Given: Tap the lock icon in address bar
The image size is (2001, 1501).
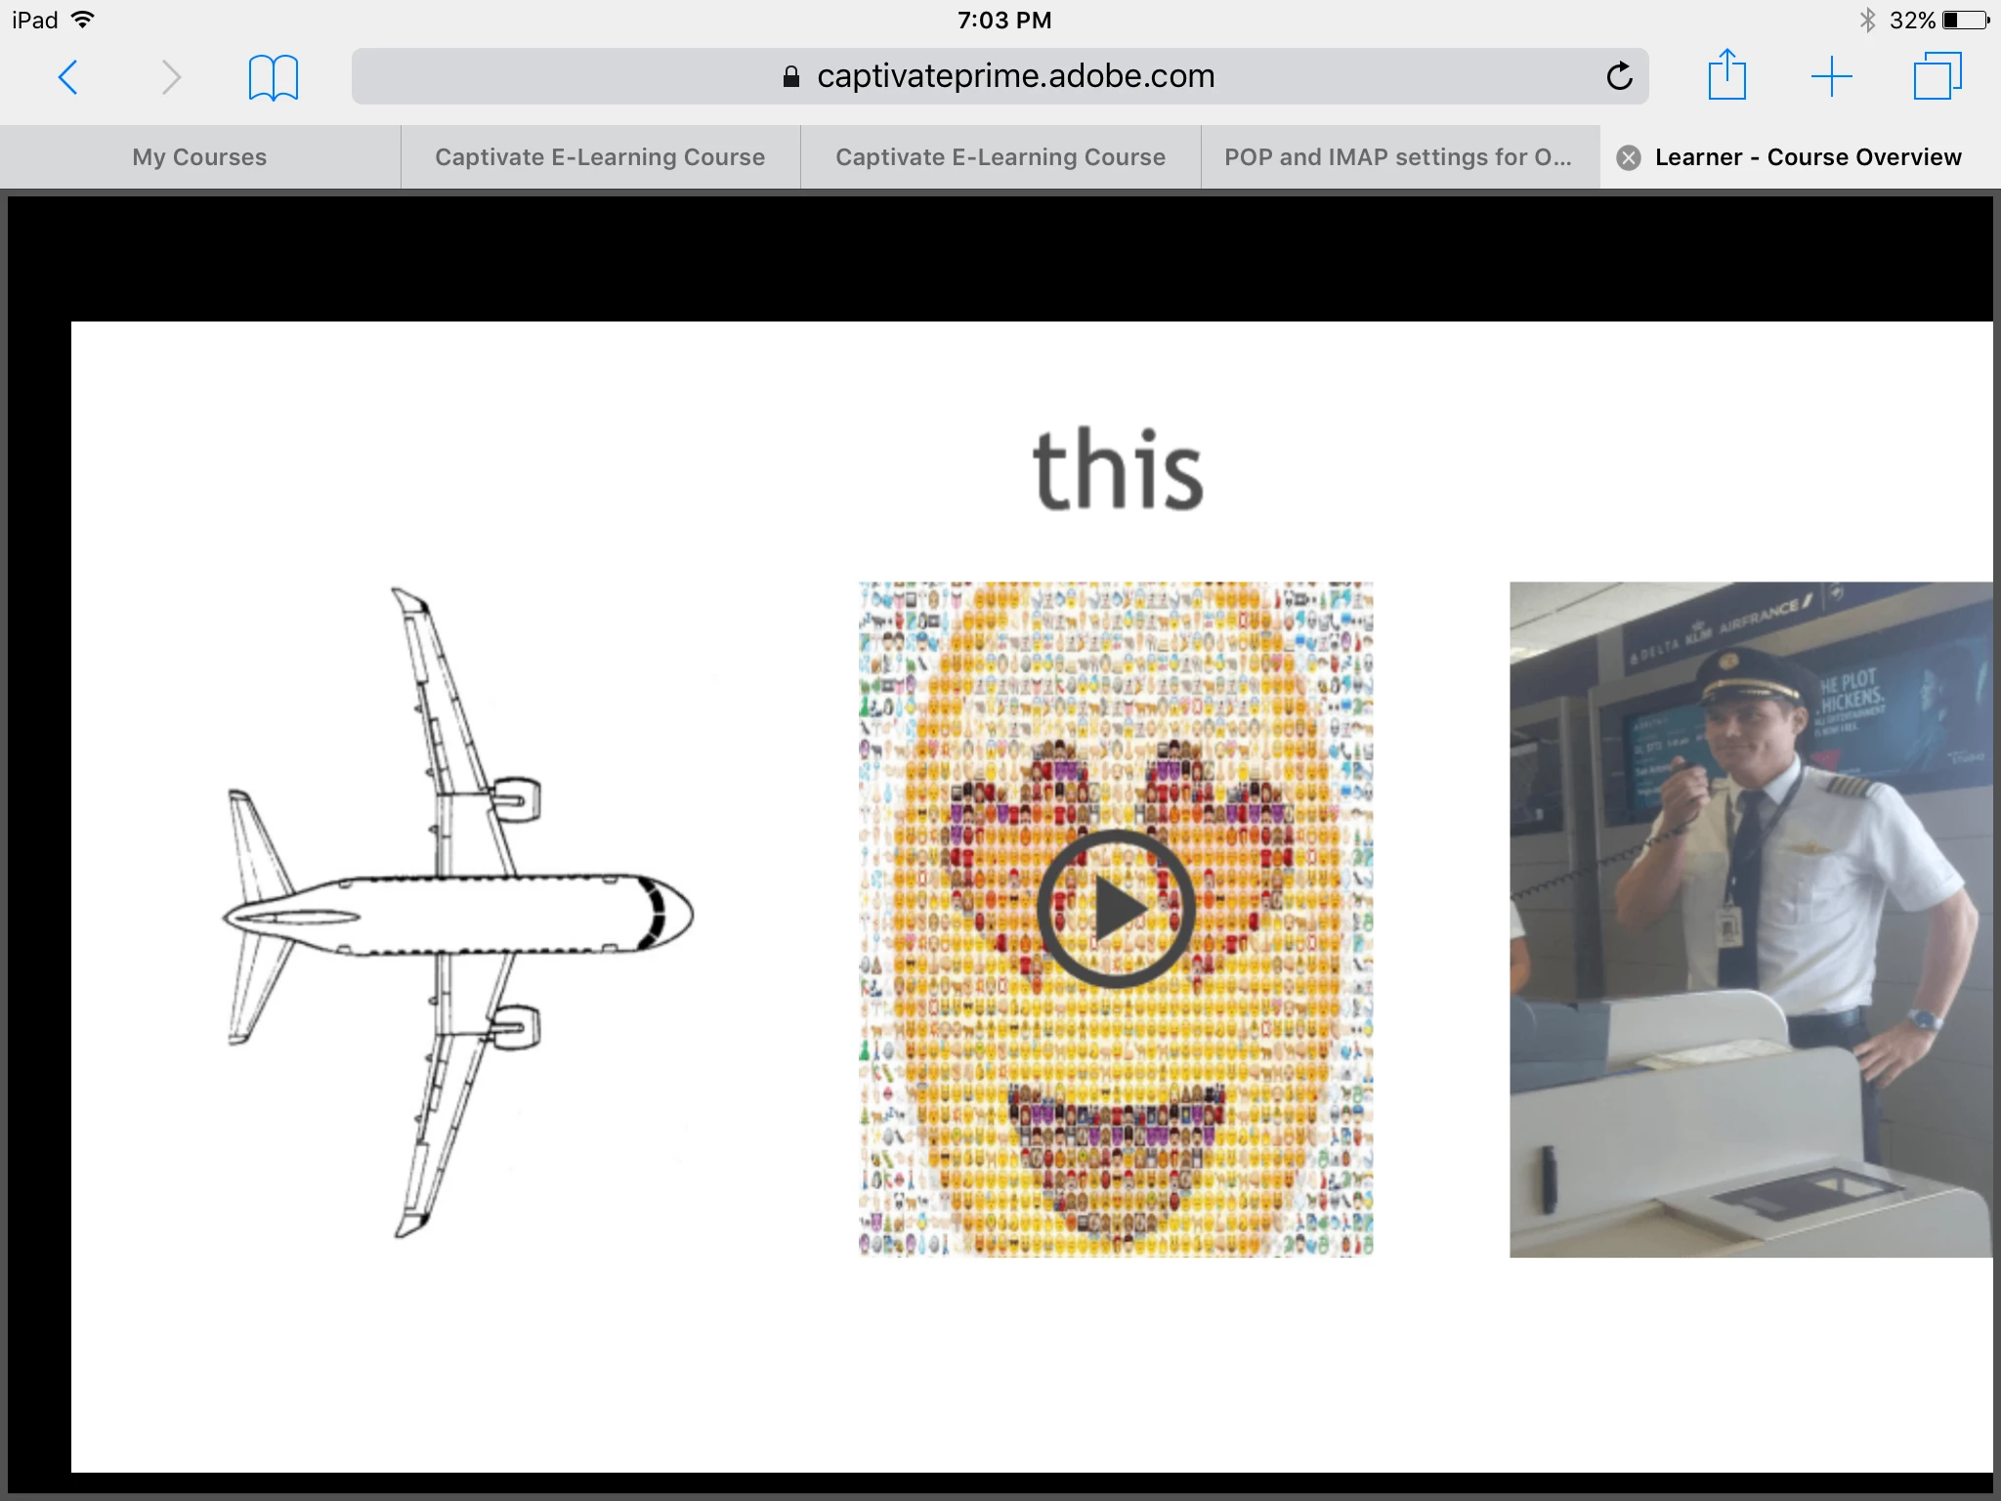Looking at the screenshot, I should (791, 76).
